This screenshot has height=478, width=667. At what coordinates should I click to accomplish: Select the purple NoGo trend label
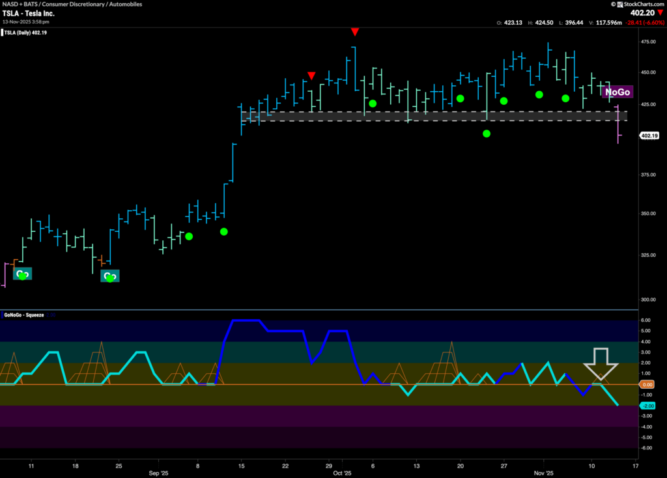(x=617, y=92)
